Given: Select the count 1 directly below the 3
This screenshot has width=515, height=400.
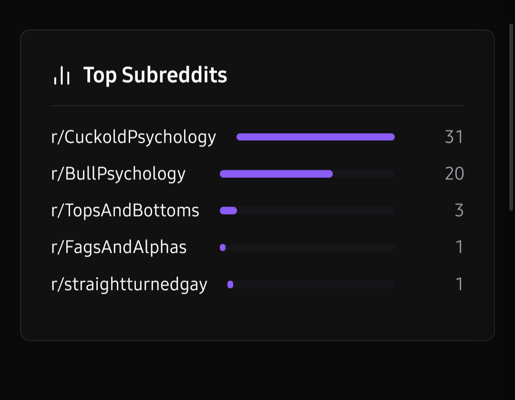Looking at the screenshot, I should pyautogui.click(x=459, y=247).
